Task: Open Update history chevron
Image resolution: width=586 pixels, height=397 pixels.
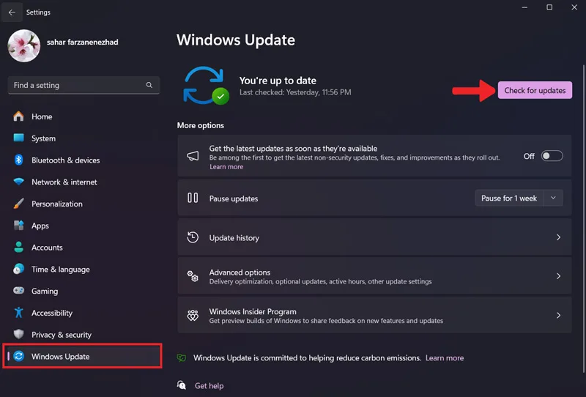Action: [558, 237]
